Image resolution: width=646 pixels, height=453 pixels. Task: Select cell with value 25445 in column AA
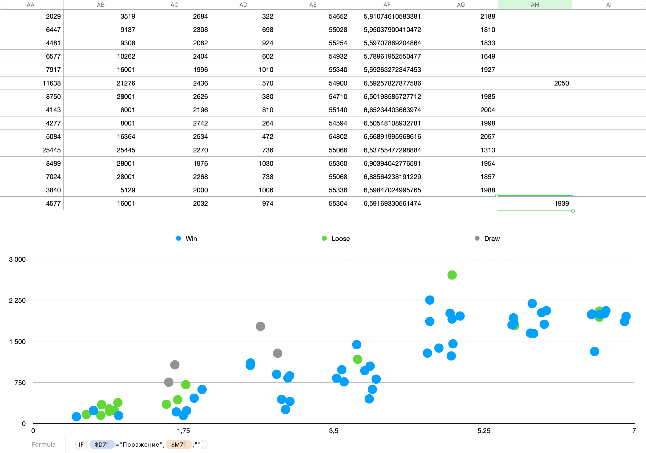32,150
